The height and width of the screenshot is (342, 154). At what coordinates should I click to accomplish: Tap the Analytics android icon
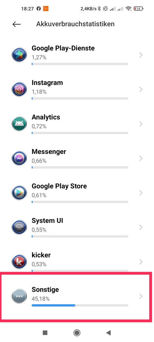pos(19,124)
